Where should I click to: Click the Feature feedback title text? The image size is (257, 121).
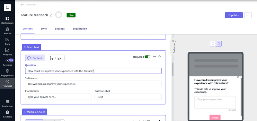tap(34, 15)
